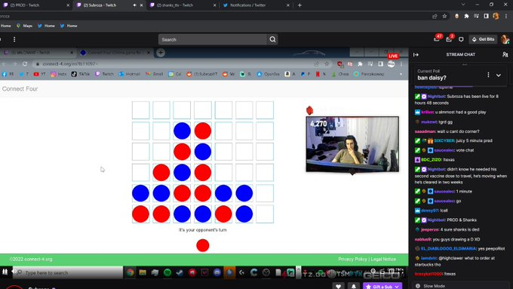The image size is (513, 289).
Task: Open the OpenSea bookmark in stream
Action: coord(269,74)
